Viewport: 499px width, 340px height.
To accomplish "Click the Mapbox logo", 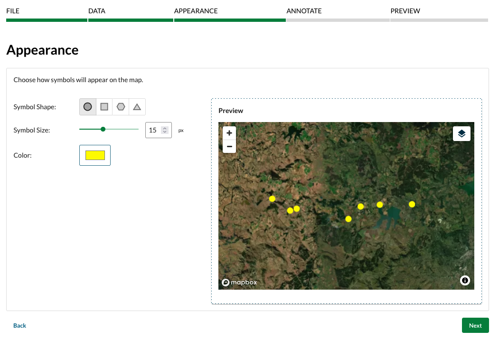I will pos(239,283).
